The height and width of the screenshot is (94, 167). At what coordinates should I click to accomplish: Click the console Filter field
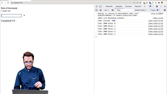click(125, 10)
